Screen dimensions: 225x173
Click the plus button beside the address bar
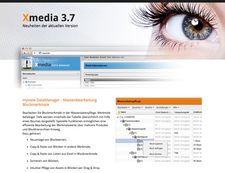pyautogui.click(x=34, y=53)
